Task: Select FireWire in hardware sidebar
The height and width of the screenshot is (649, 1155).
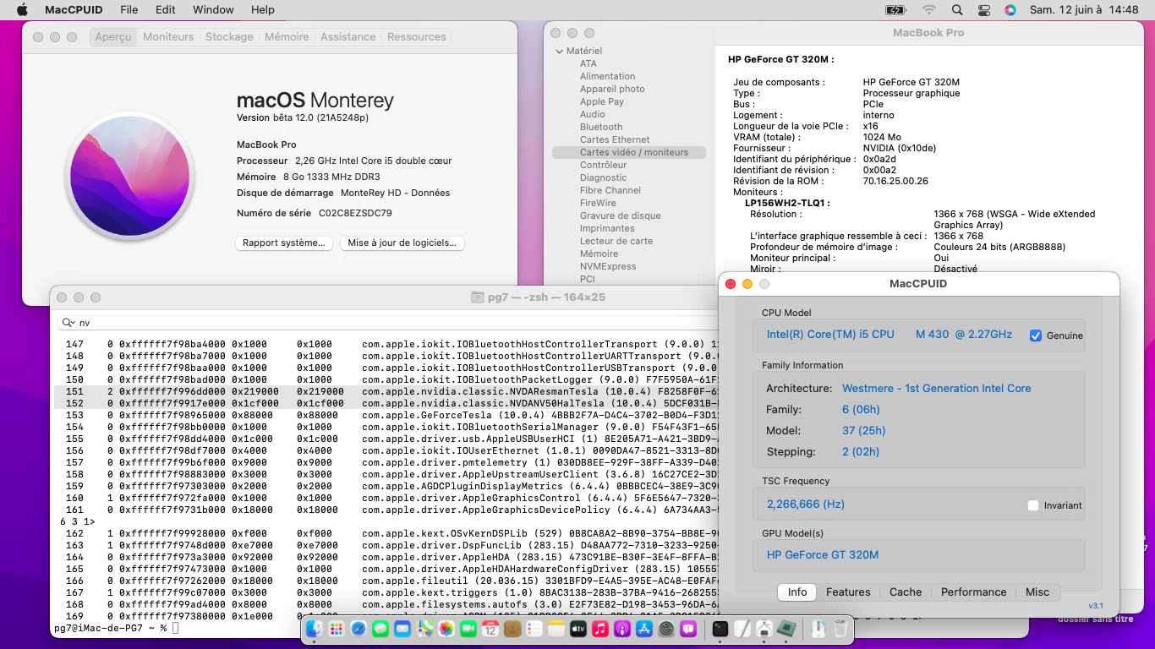Action: 598,203
